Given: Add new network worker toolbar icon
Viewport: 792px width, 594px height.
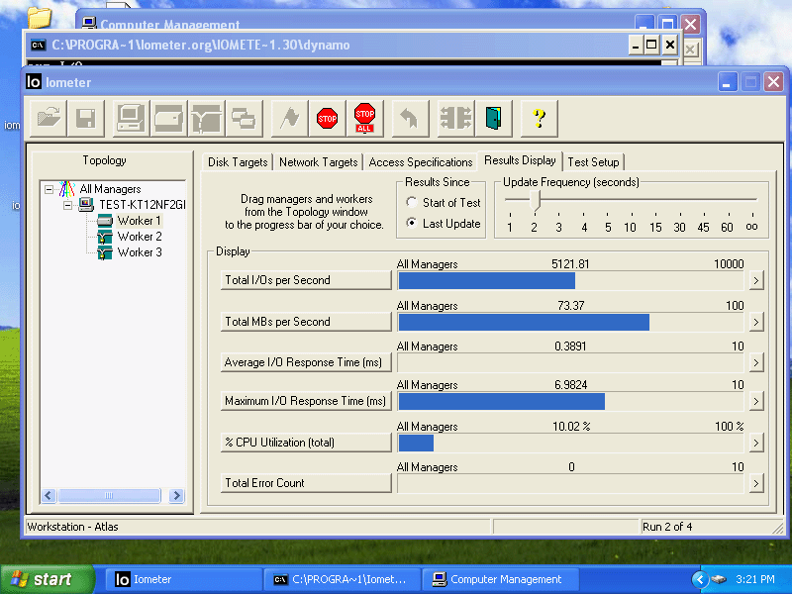Looking at the screenshot, I should (206, 118).
